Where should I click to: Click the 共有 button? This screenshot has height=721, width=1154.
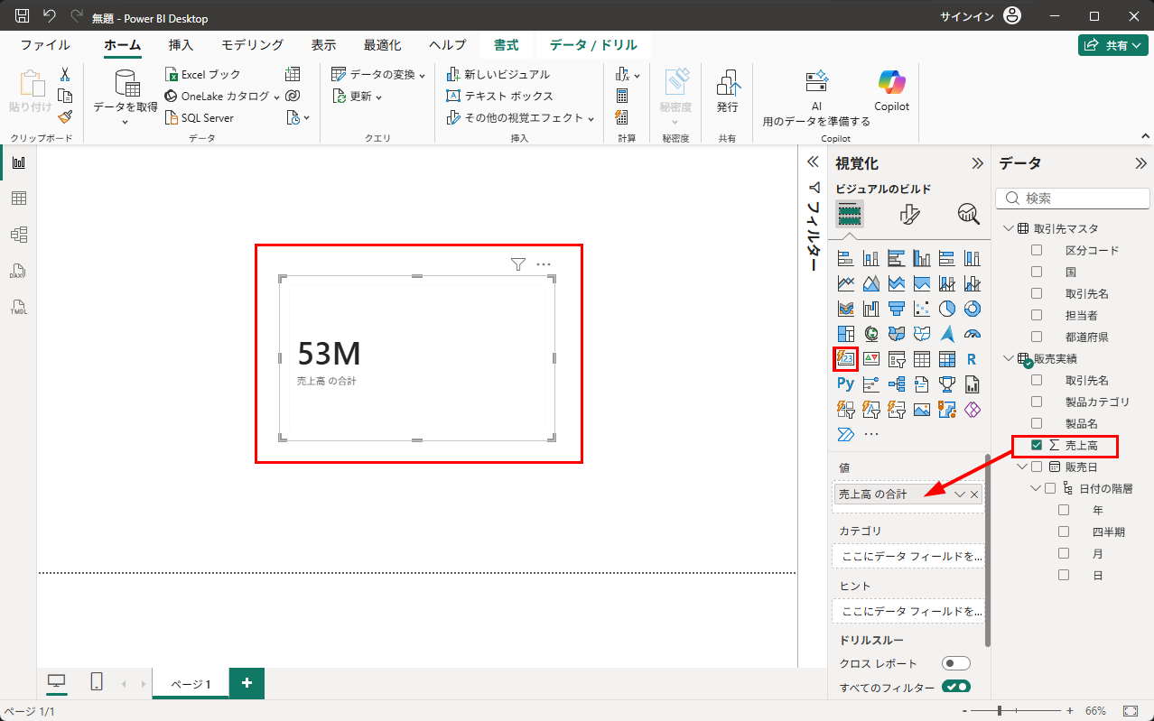click(x=1113, y=45)
